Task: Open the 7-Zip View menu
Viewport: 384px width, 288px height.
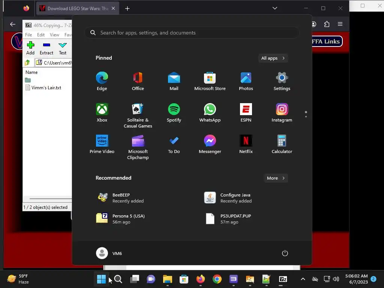Action: pos(54,35)
